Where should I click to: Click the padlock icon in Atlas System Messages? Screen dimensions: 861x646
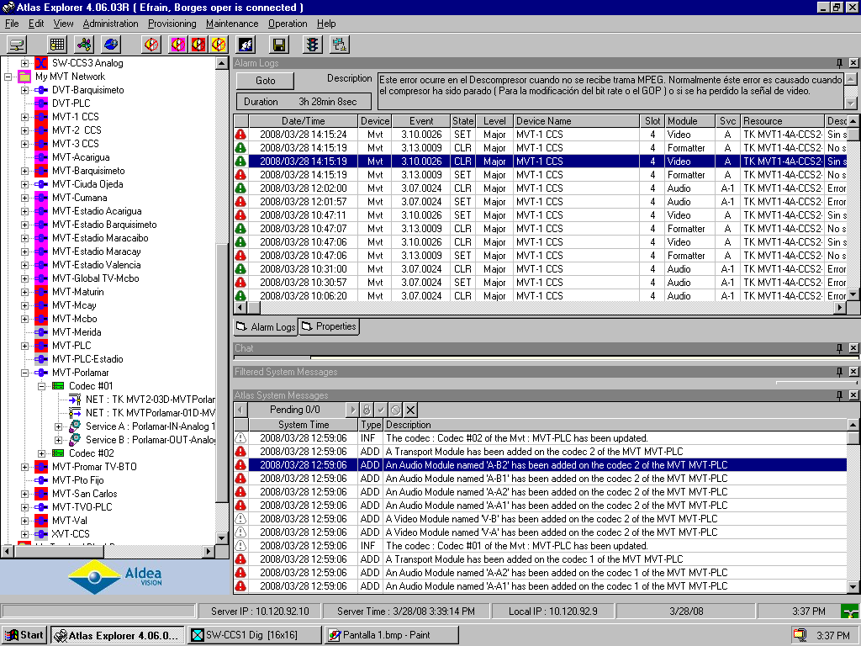pos(367,410)
